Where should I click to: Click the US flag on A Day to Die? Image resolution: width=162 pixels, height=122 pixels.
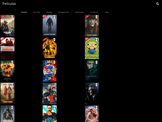pos(54,85)
